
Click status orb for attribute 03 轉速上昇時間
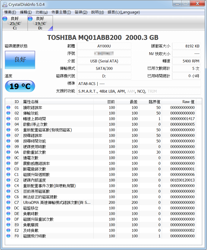point(8,119)
